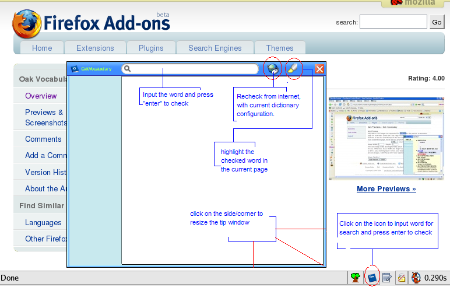Click the blocked-script icon in status bar
Screen dimensions: 450x287
402,278
